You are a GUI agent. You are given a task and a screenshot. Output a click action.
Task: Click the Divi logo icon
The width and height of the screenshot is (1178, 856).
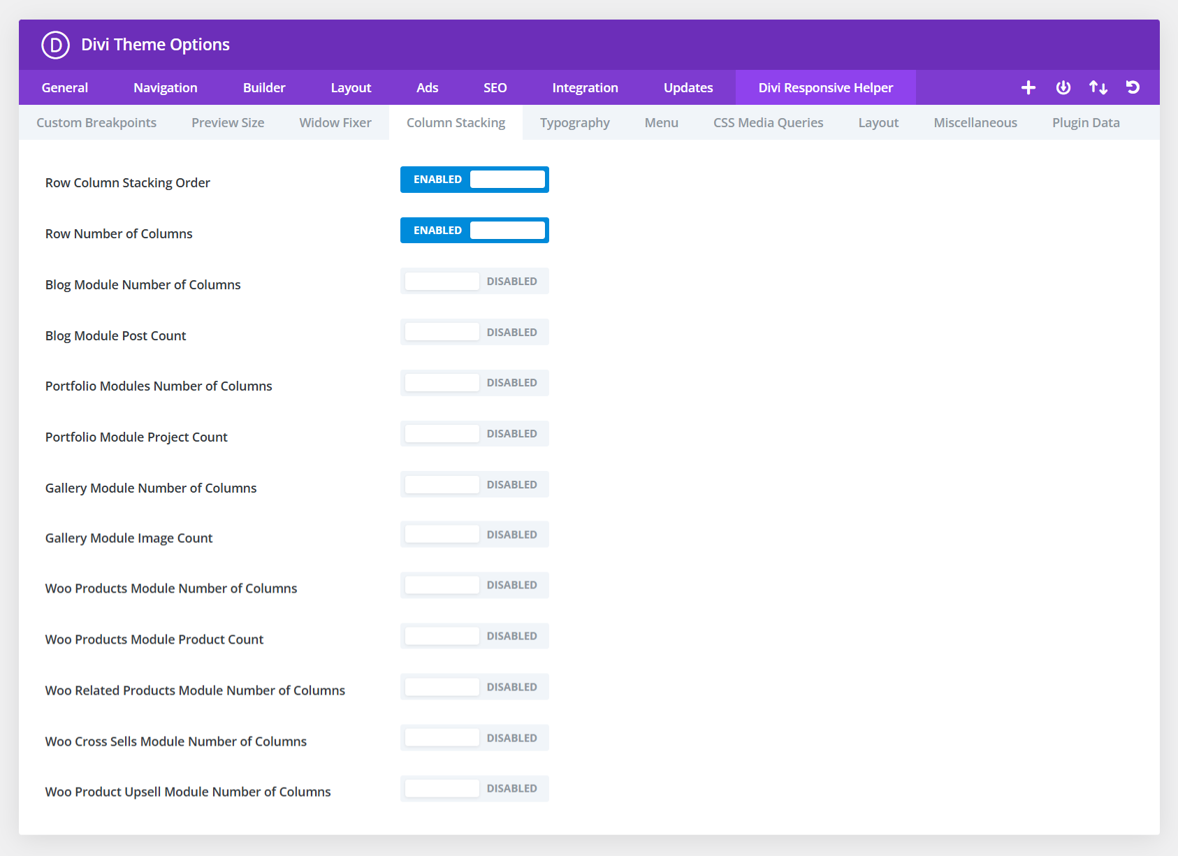click(54, 45)
